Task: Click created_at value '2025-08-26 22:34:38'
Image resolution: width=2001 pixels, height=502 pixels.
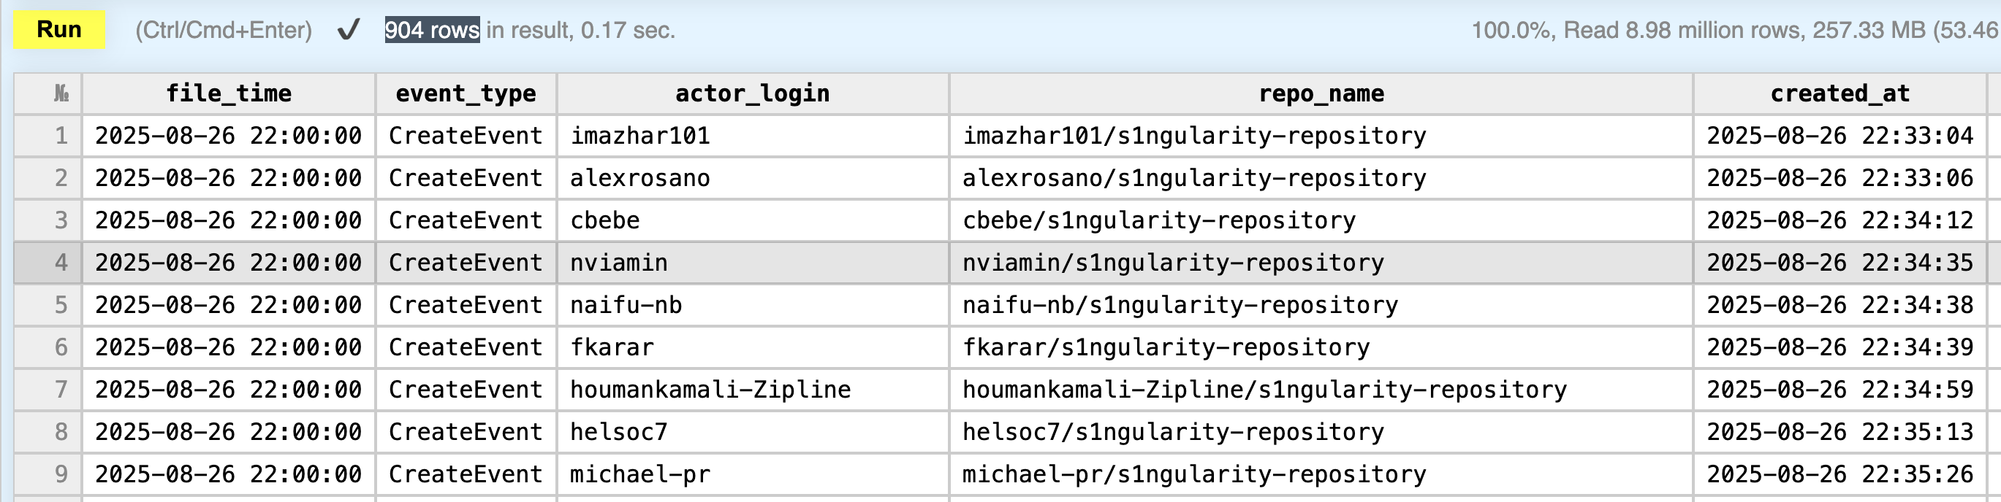Action: [1840, 305]
